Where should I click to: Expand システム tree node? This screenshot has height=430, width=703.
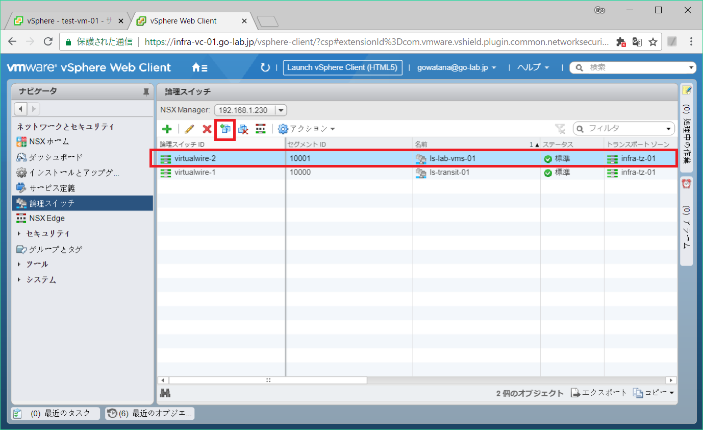click(x=19, y=280)
